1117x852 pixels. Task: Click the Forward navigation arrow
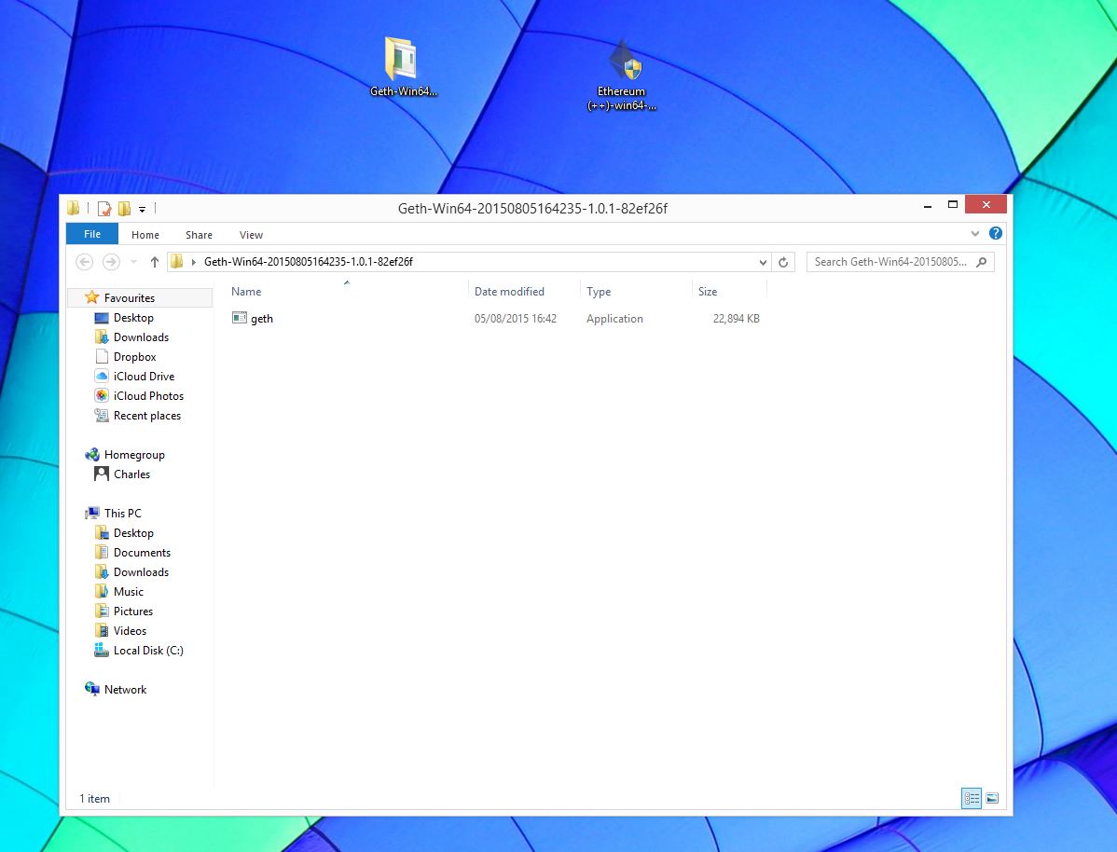tap(111, 262)
